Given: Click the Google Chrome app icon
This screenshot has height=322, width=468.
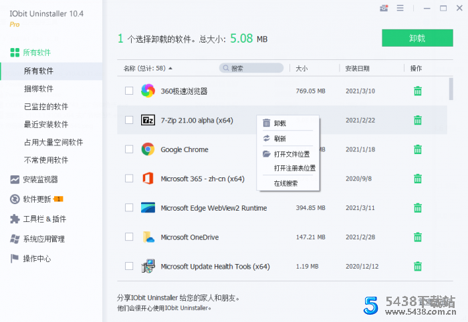Looking at the screenshot, I should click(148, 149).
